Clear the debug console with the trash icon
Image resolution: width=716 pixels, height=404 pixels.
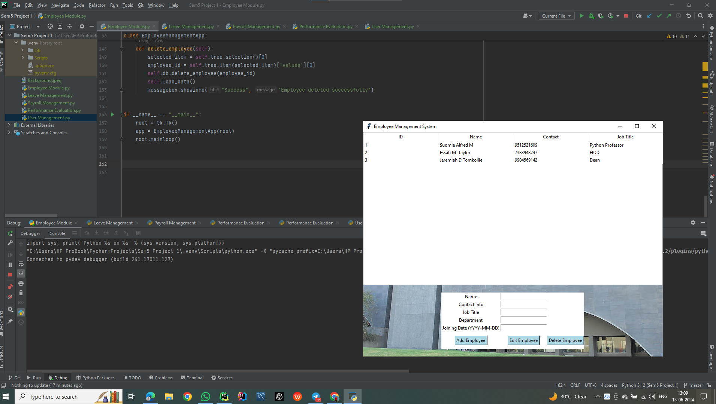(21, 293)
